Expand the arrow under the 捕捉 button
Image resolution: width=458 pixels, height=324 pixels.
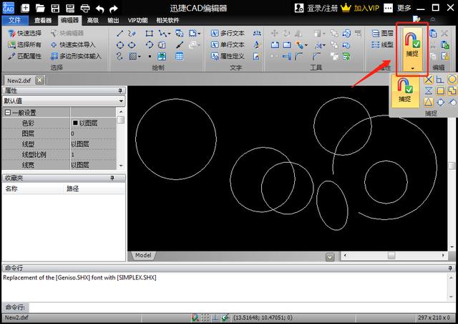(411, 67)
